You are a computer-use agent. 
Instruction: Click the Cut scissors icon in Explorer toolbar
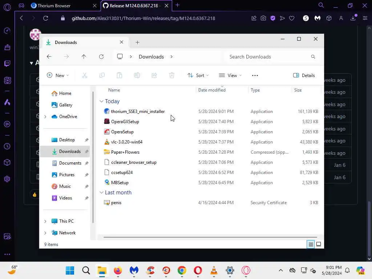pos(84,76)
